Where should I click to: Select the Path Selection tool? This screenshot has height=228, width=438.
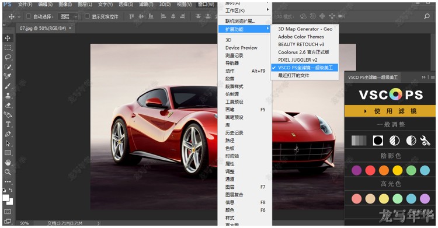tap(8, 143)
